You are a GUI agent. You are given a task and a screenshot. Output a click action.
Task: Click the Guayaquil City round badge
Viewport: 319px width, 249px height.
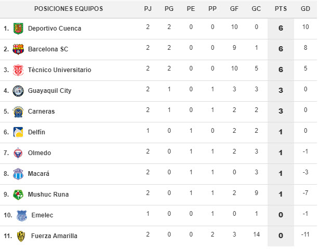tap(18, 91)
